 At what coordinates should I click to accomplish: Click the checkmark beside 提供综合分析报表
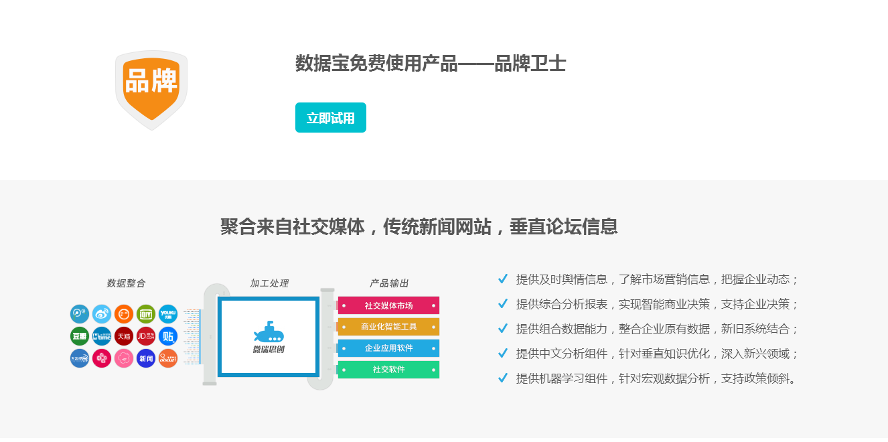[503, 303]
